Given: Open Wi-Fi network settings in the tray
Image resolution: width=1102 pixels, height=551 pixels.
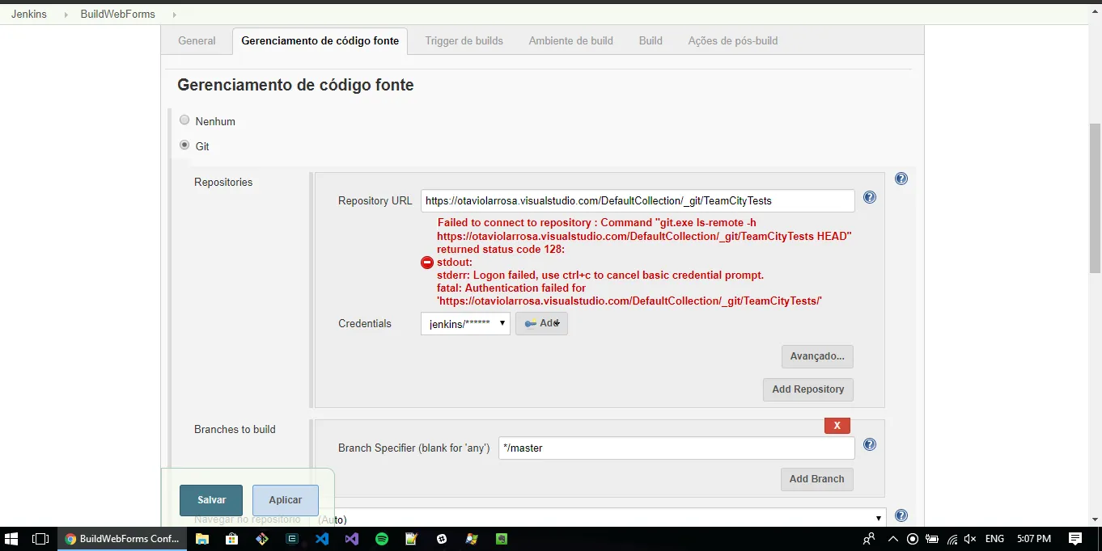Looking at the screenshot, I should click(x=952, y=539).
